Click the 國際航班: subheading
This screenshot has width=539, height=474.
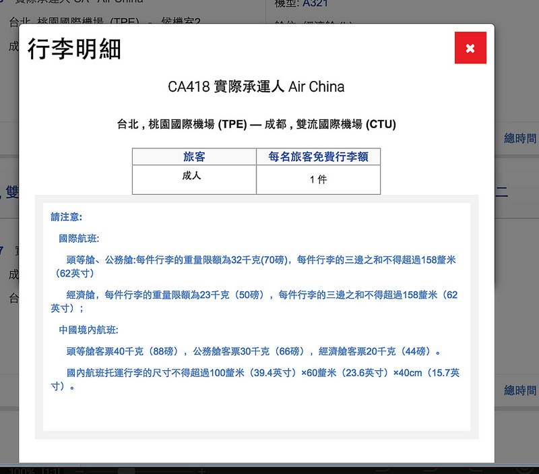(x=79, y=239)
